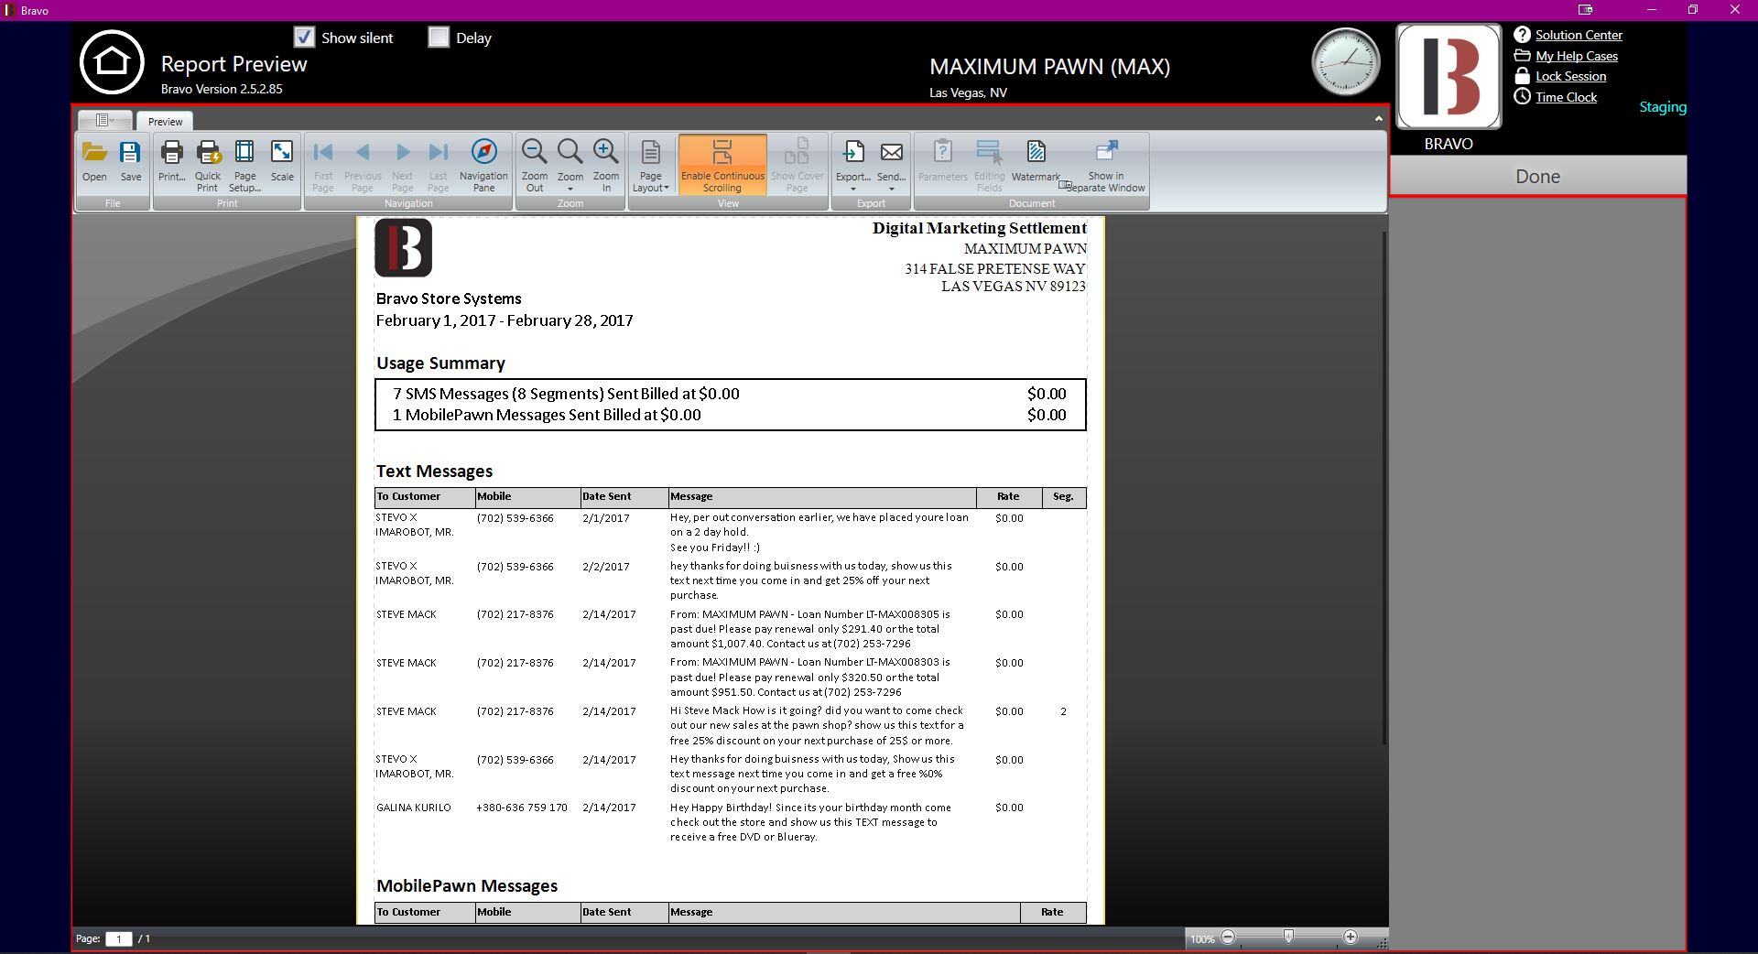Select the Preview ribbon tab
The image size is (1758, 954).
[165, 122]
